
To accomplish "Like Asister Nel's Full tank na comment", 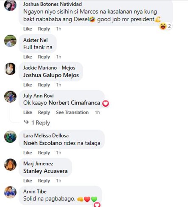I will click(28, 57).
